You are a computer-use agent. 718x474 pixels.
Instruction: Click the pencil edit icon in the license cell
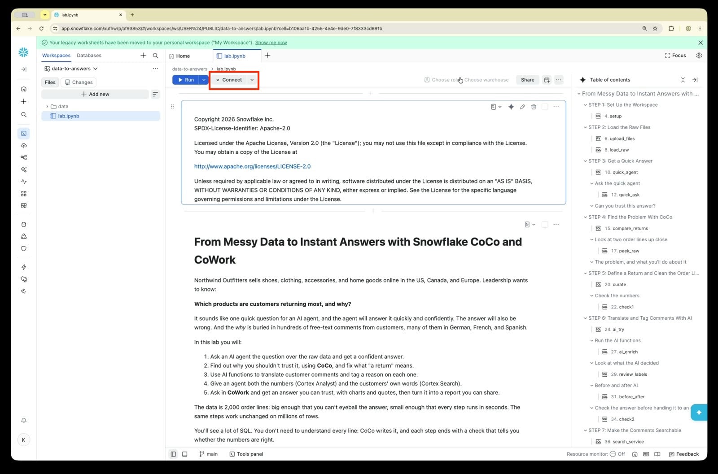(522, 107)
